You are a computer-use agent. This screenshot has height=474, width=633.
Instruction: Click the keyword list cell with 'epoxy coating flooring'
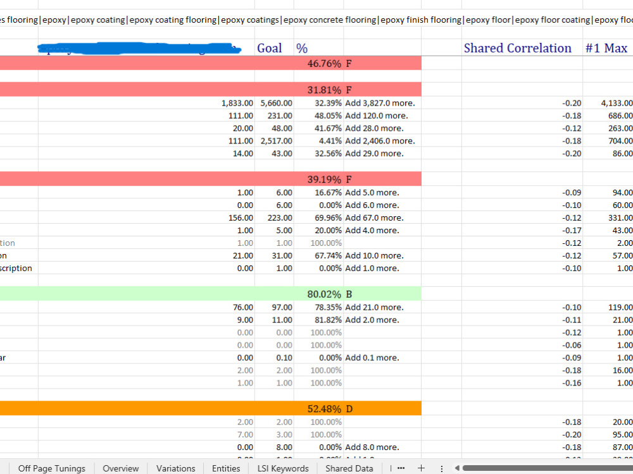[316, 20]
